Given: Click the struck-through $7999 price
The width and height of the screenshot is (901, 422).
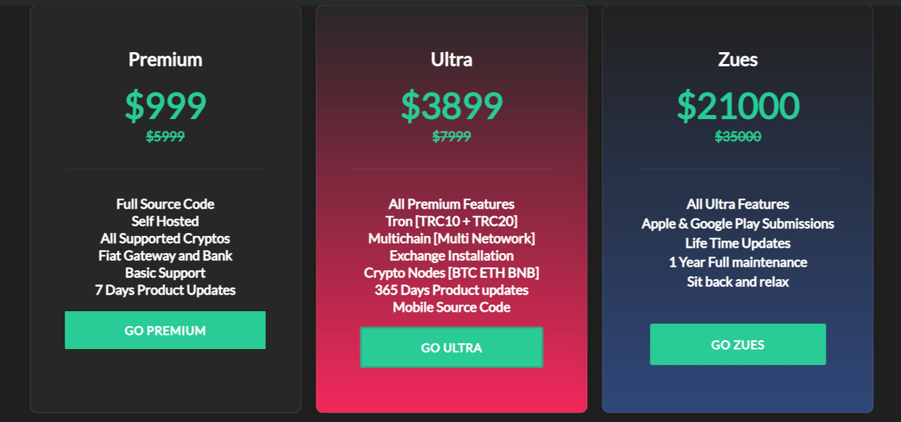Looking at the screenshot, I should point(451,136).
